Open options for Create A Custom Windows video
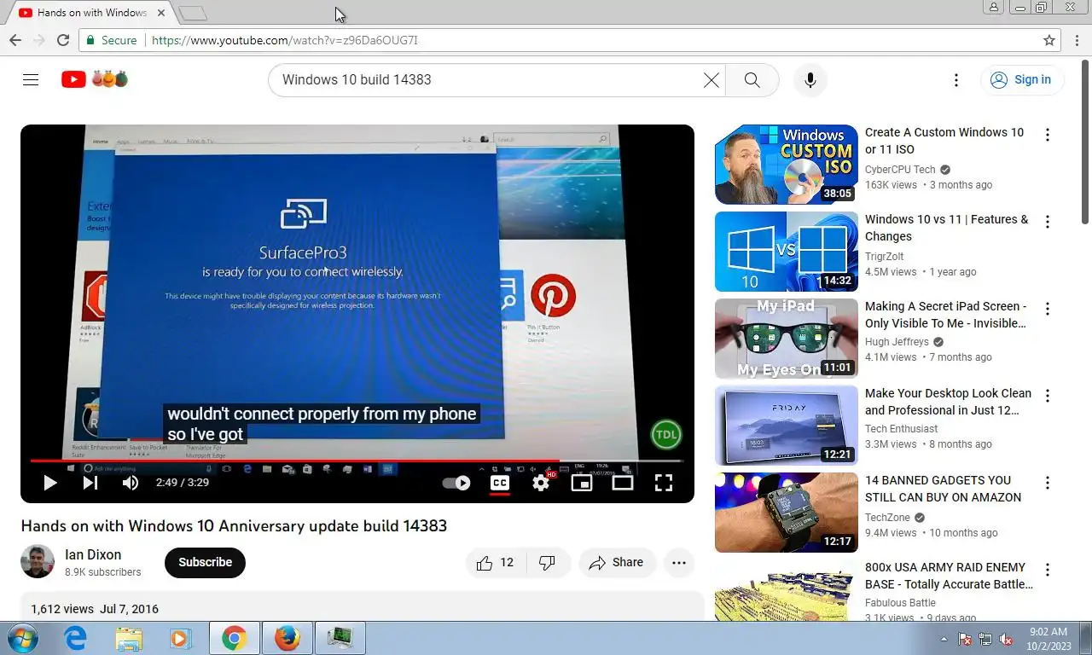This screenshot has height=655, width=1092. point(1048,135)
